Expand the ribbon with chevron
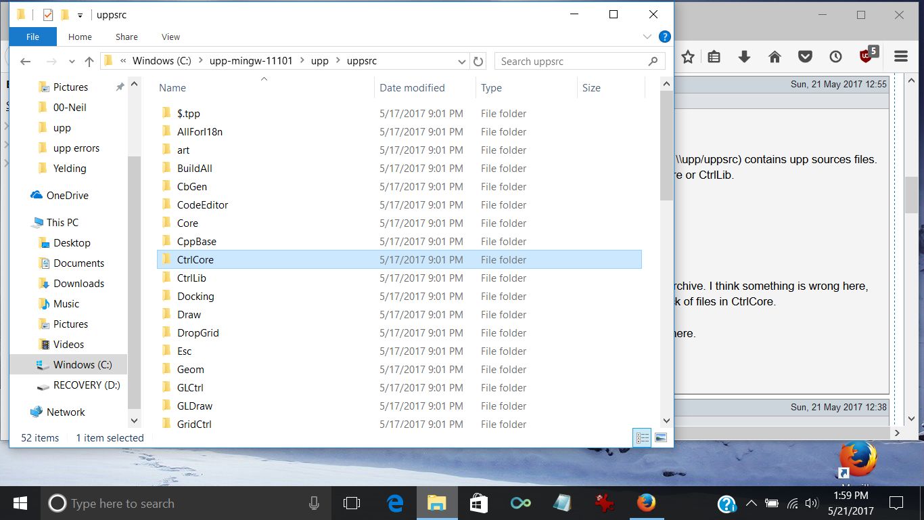 (647, 37)
